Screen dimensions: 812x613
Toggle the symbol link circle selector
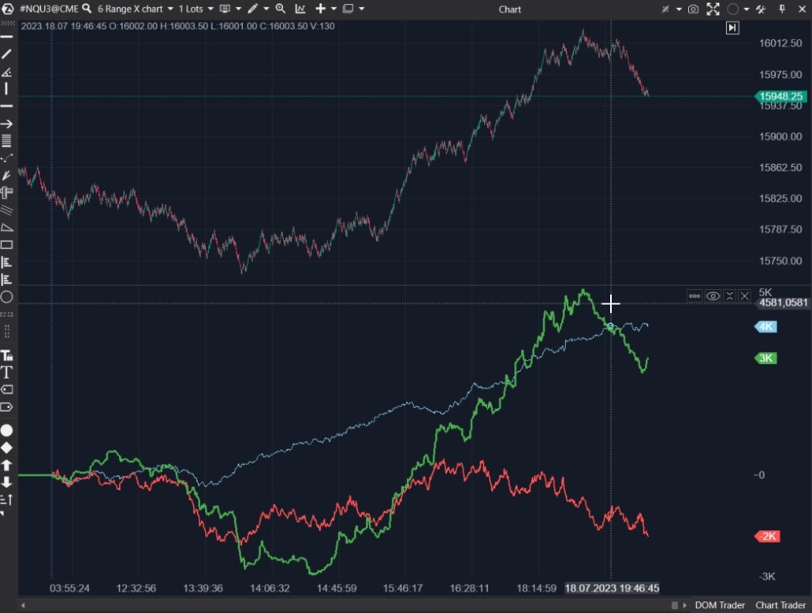point(732,9)
